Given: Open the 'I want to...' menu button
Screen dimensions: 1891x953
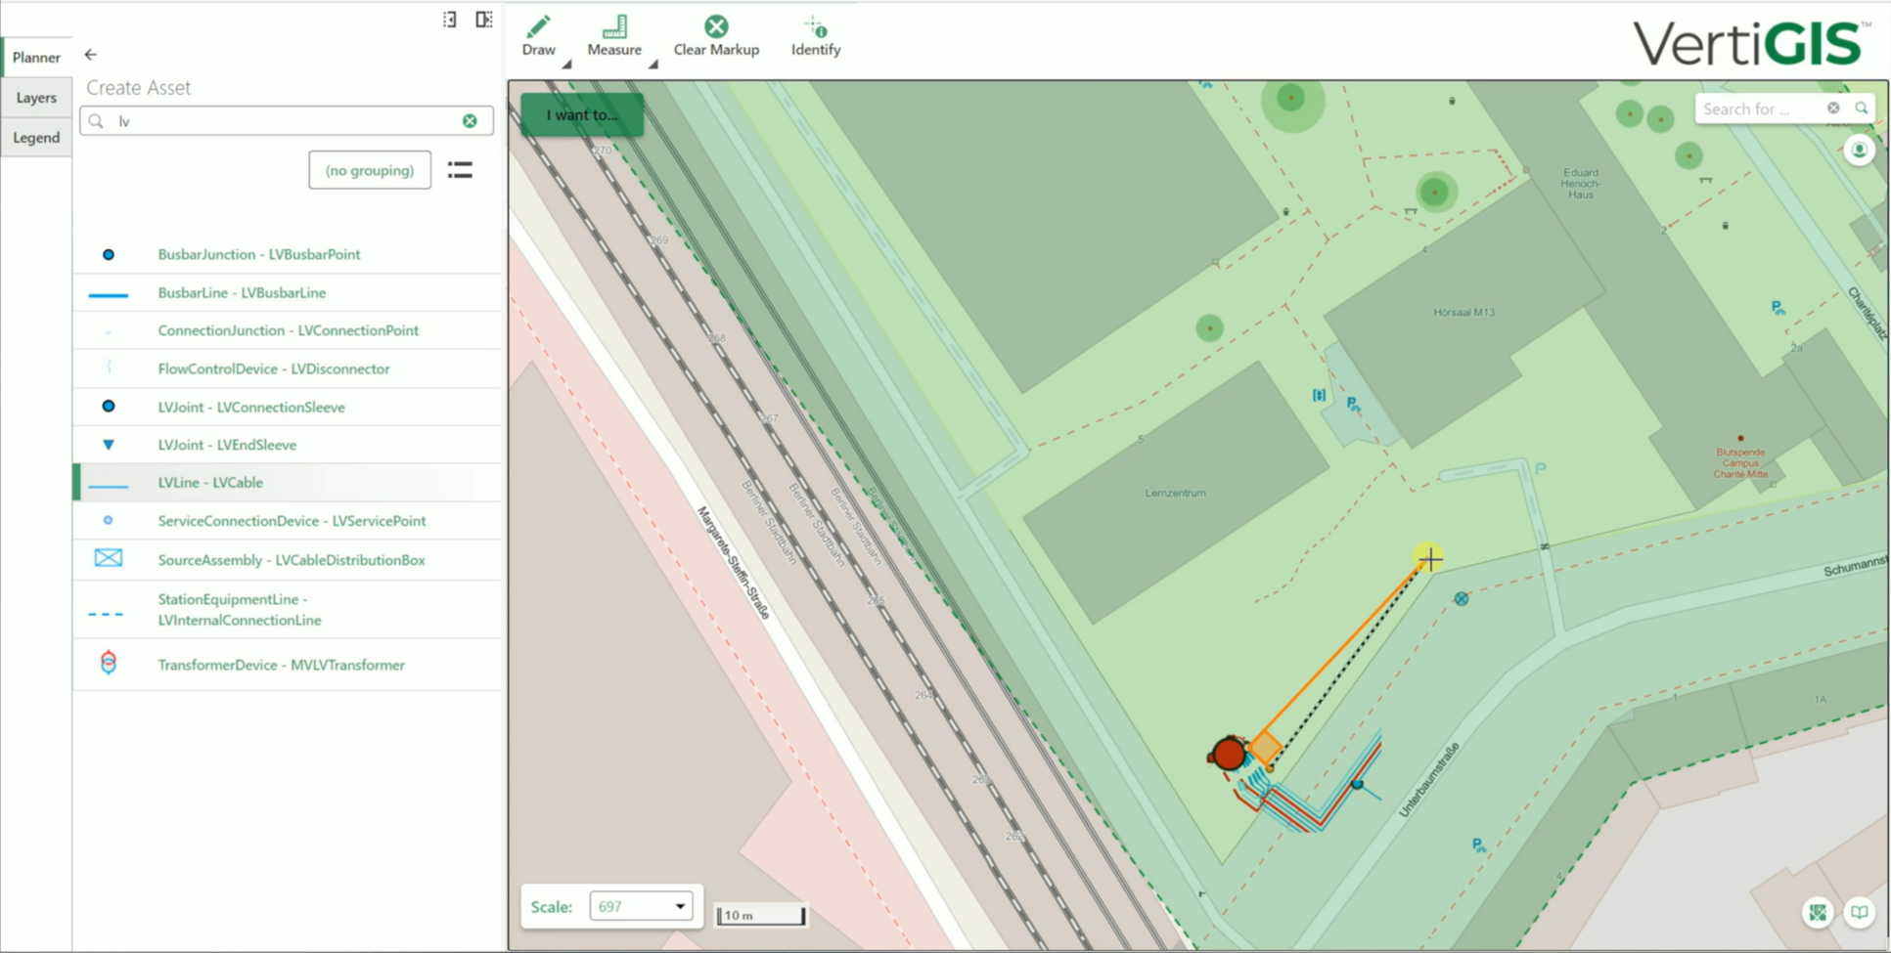Looking at the screenshot, I should point(581,114).
